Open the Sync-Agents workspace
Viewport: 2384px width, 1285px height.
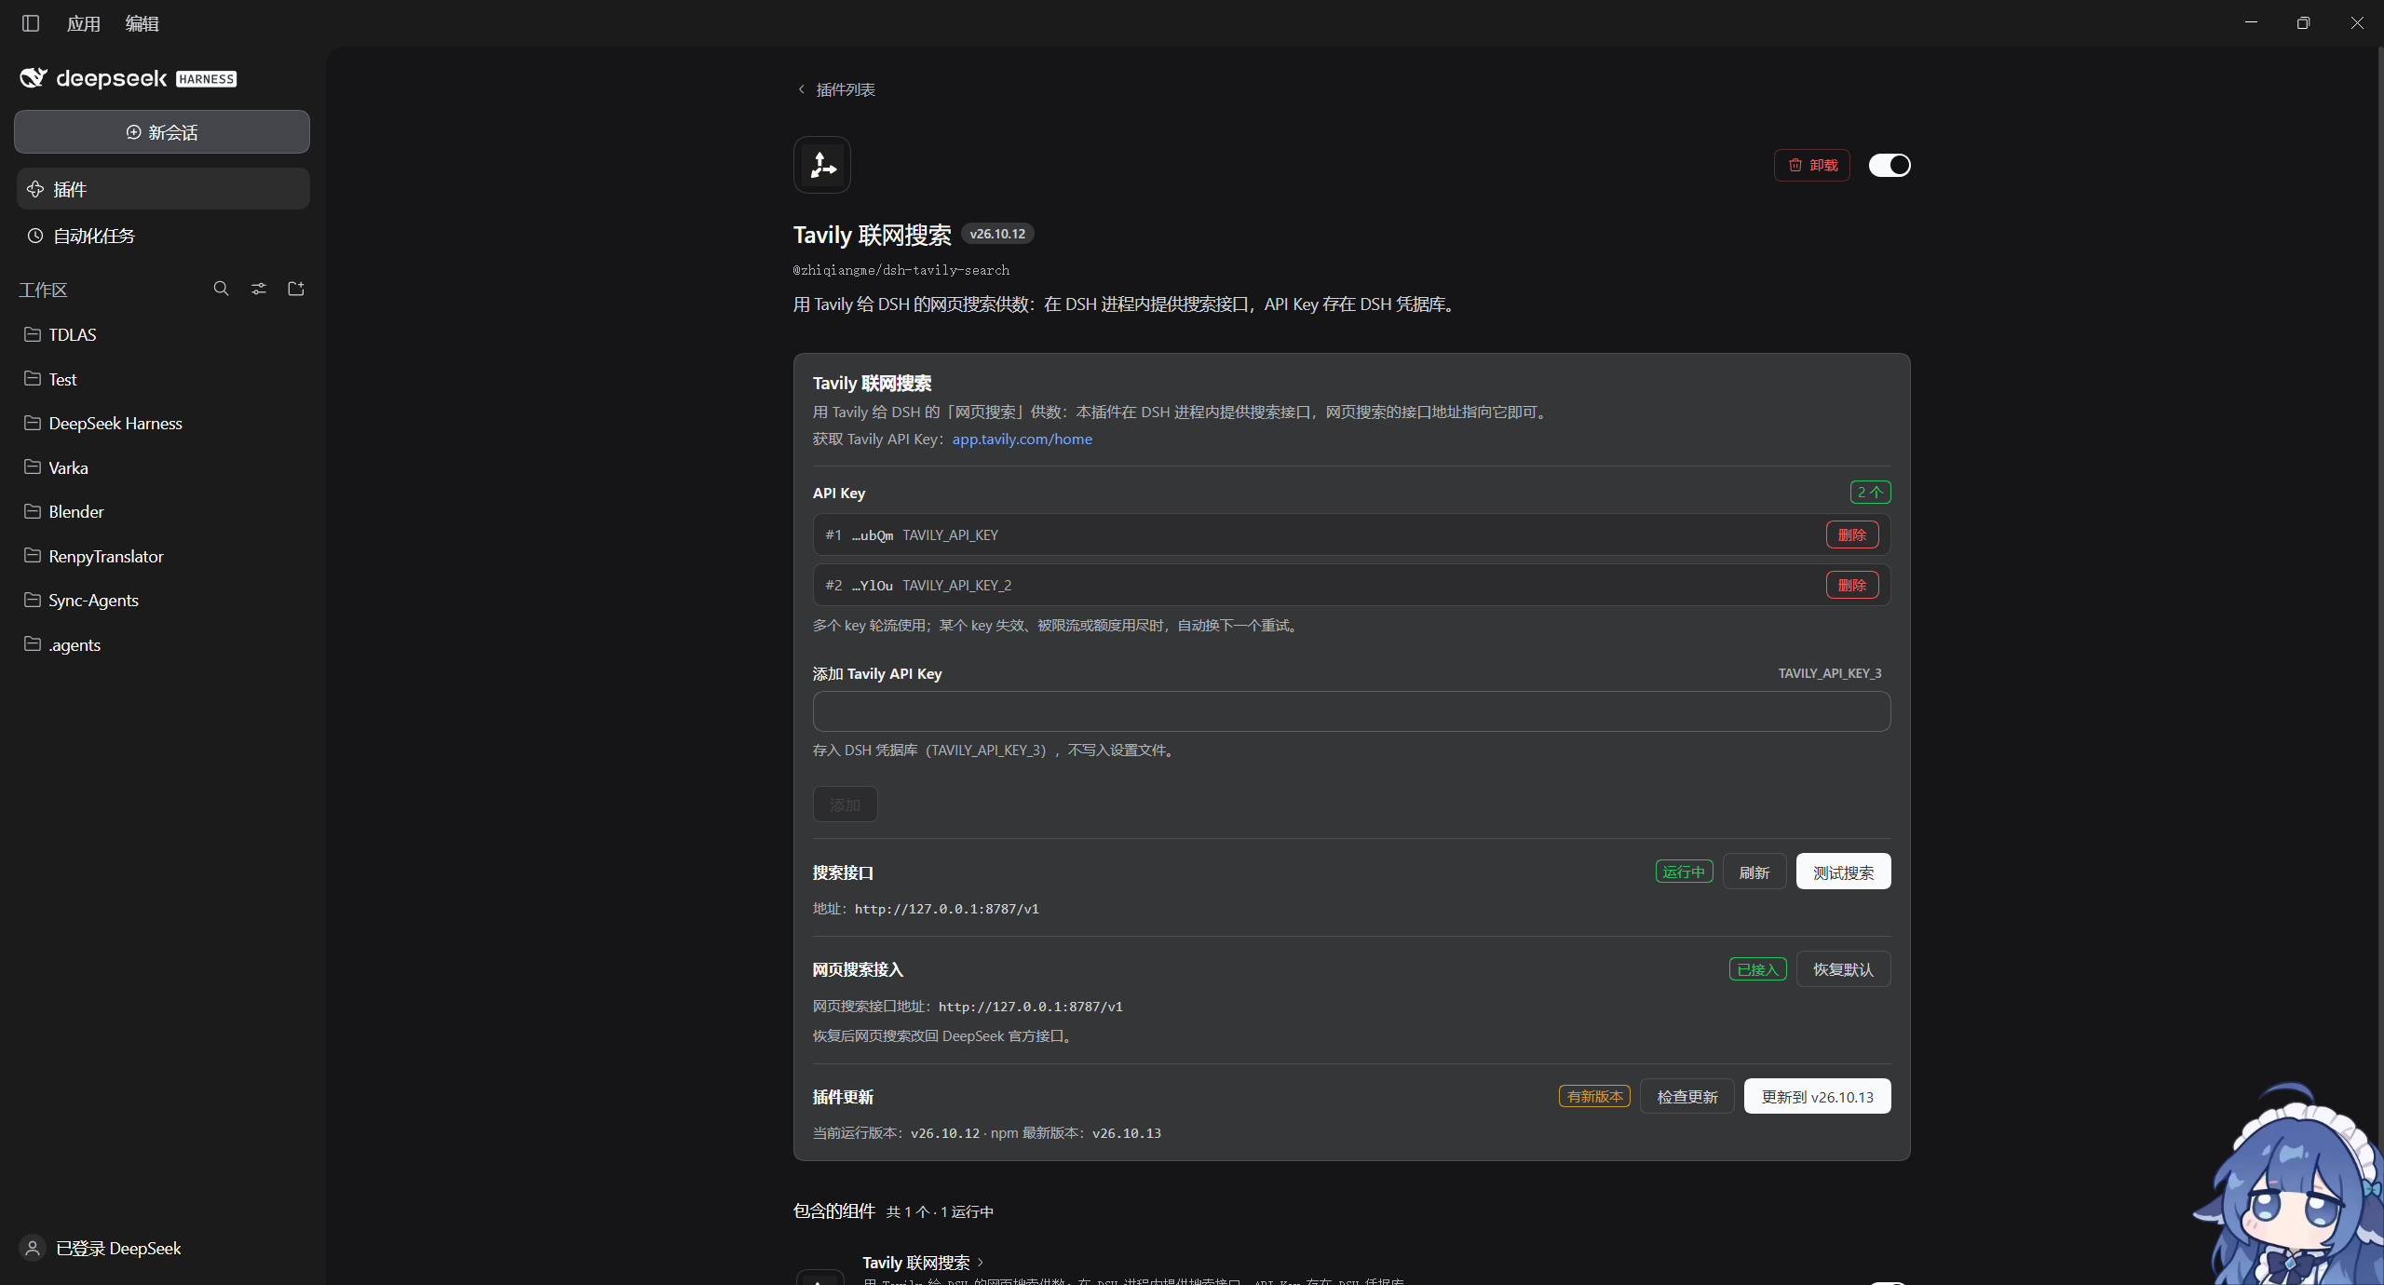pos(162,600)
